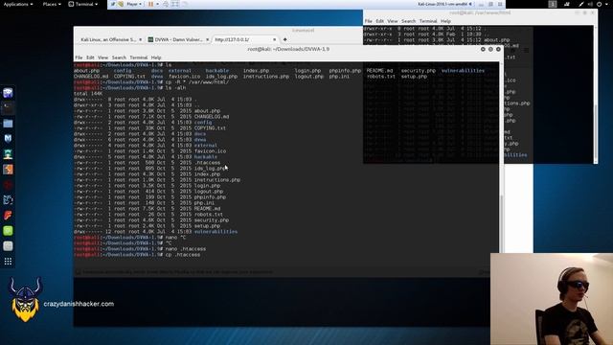Switch to 'DVWA - Damn Vulner...' browser tab
The height and width of the screenshot is (345, 613).
point(178,39)
